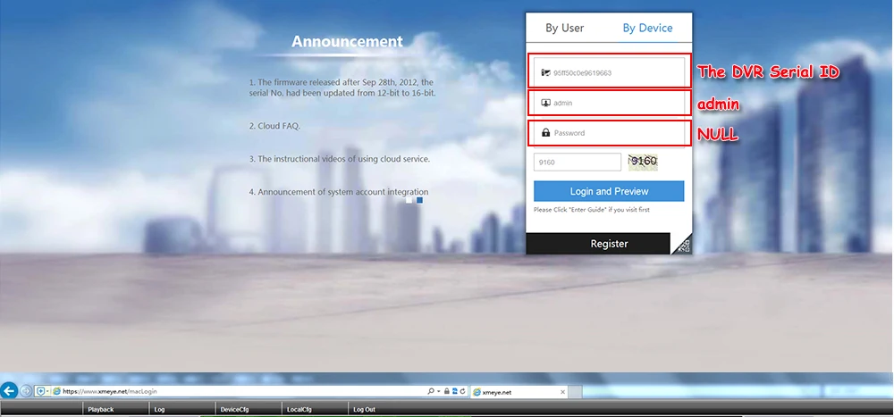This screenshot has height=417, width=894.
Task: Refresh the 9160 captcha image
Action: click(x=643, y=162)
